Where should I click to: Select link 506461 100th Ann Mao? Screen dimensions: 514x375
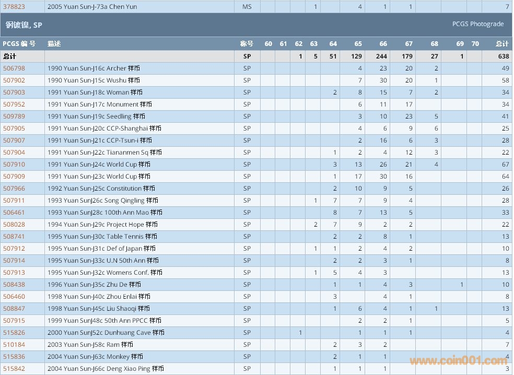coord(14,213)
